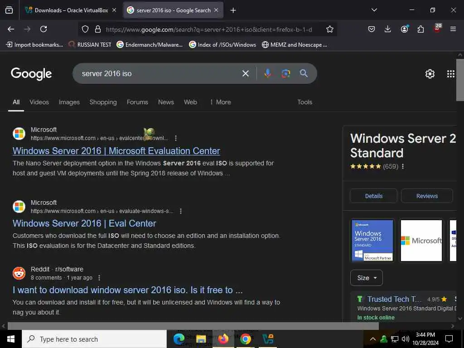
Task: Launch Google Chrome from taskbar
Action: click(245, 339)
